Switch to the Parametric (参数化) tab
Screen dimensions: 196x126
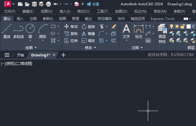click(48, 19)
